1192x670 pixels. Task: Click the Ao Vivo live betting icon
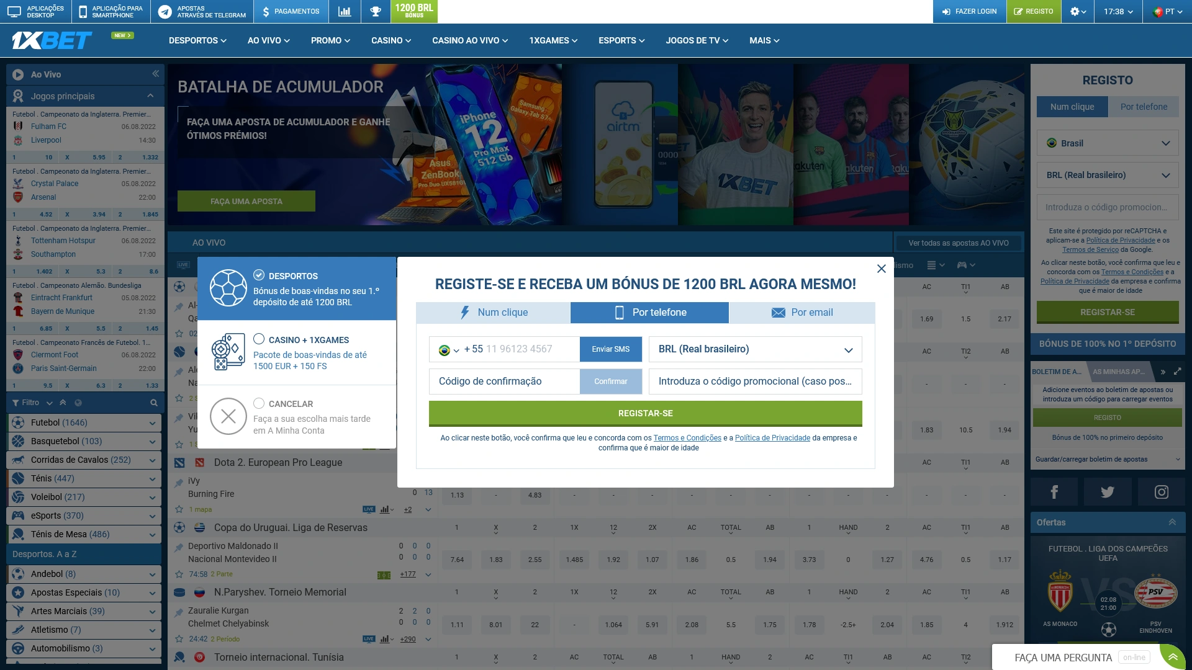pyautogui.click(x=19, y=74)
